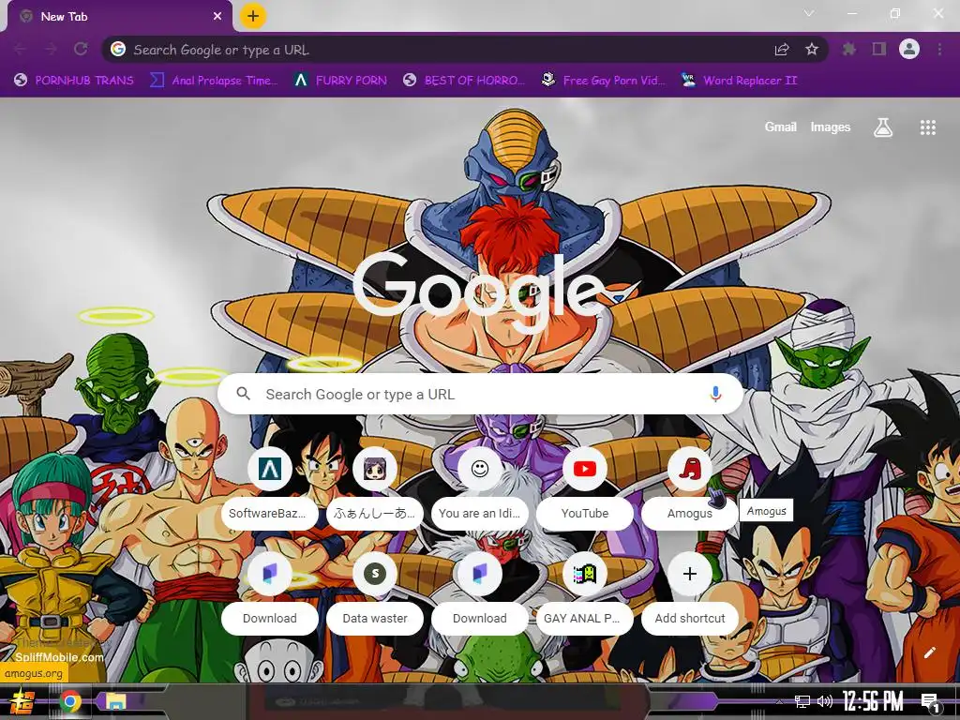Open the Extensions puzzle icon

pos(849,49)
